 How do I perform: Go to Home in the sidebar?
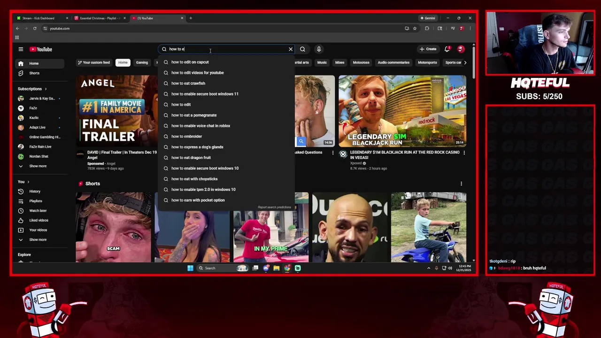pos(40,63)
